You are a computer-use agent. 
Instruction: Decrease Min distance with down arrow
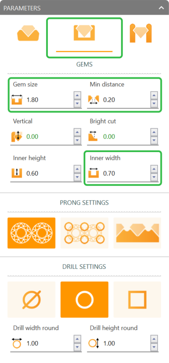pos(154,104)
